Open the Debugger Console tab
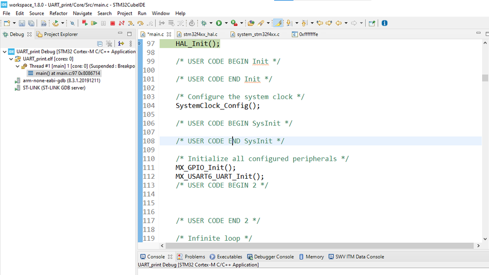Screen dimensions: 489x275 (x=270, y=256)
